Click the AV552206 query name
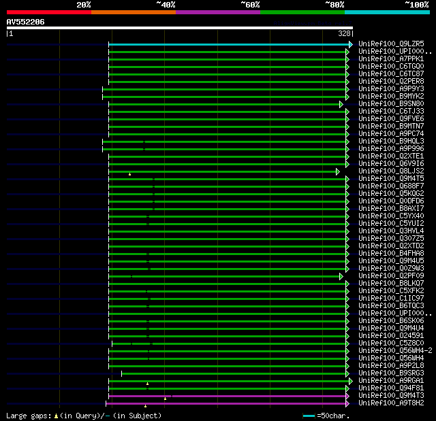Viewport: 436px width, 421px height. (26, 22)
